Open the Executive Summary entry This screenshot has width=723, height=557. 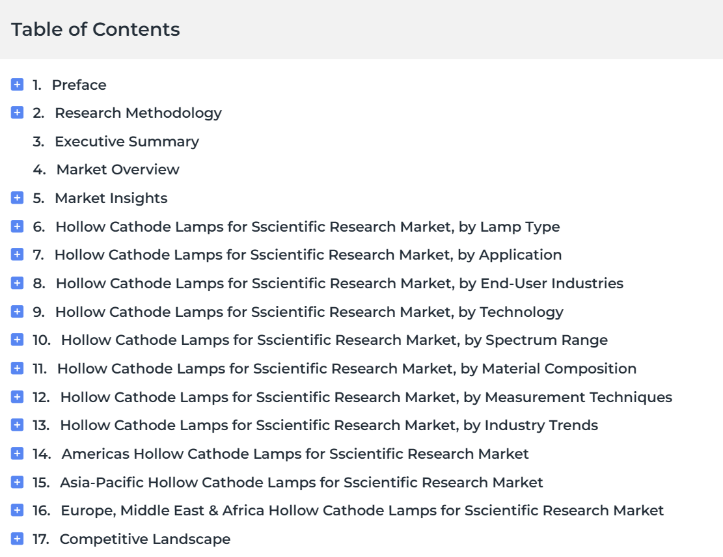pos(127,142)
